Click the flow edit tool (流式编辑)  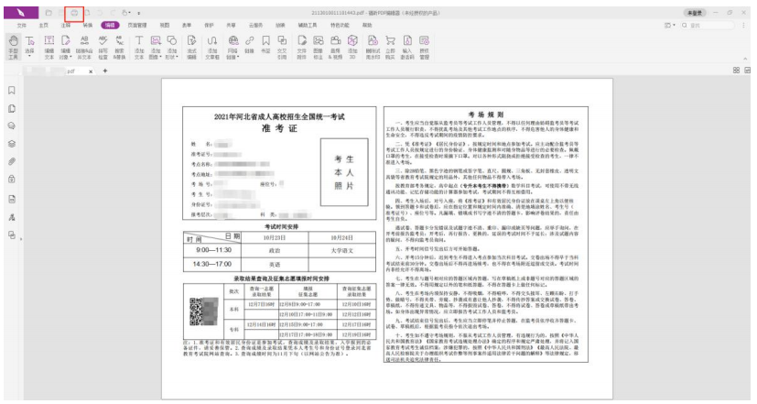click(x=191, y=48)
